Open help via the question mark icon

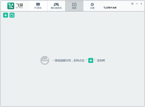132,4
